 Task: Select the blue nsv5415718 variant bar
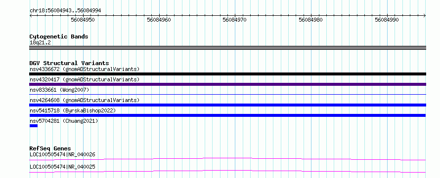pyautogui.click(x=227, y=115)
